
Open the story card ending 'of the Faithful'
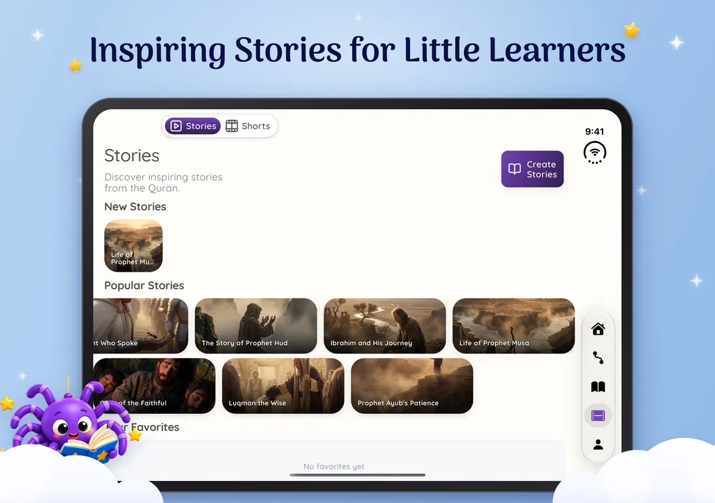click(154, 386)
